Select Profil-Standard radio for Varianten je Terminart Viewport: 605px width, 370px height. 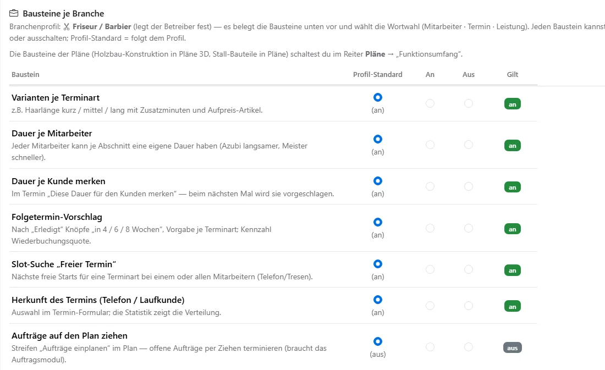click(378, 97)
